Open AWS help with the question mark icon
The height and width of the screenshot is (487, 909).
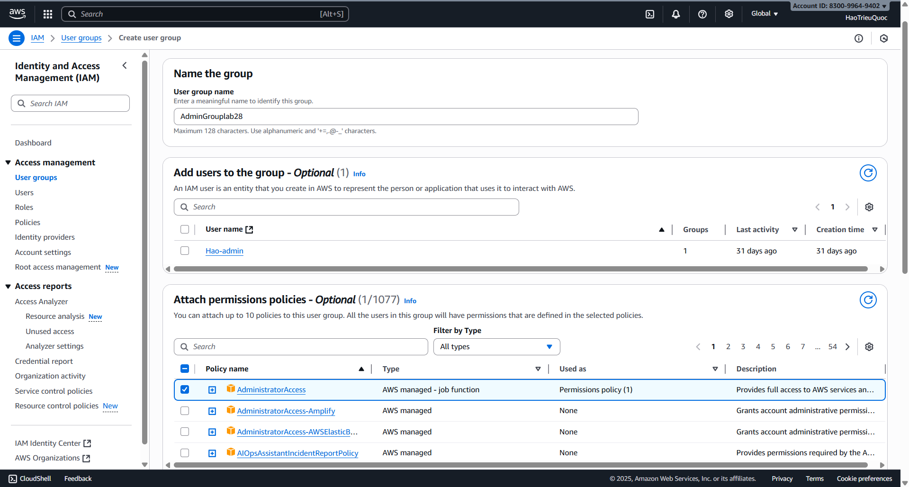[x=702, y=14]
